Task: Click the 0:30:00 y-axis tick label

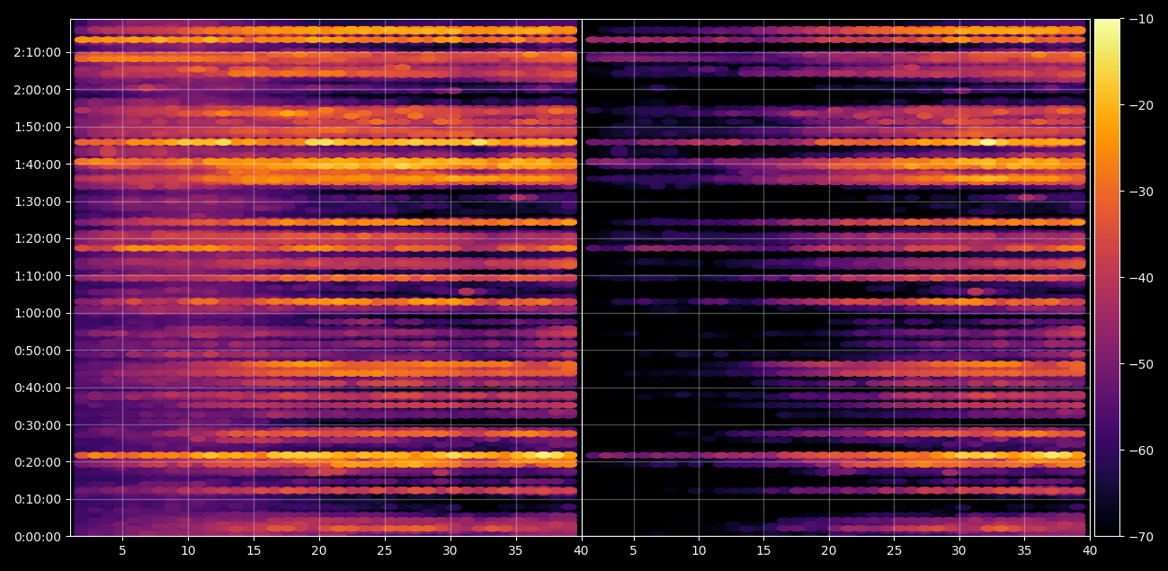Action: [37, 424]
